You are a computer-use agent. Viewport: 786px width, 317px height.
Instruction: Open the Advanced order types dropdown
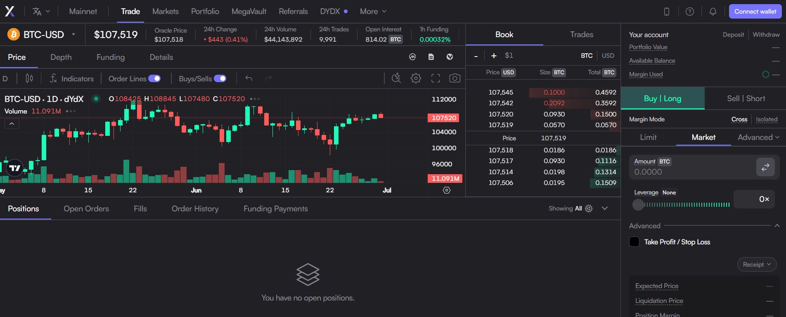[758, 137]
